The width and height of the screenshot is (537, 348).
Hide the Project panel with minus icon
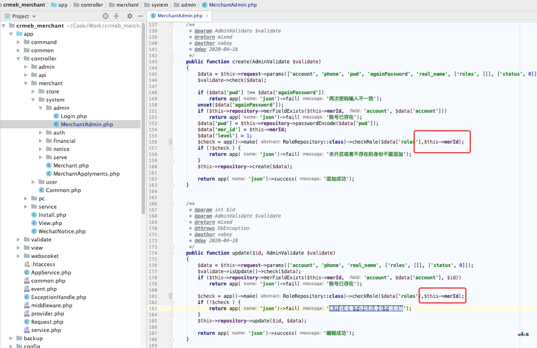tap(141, 16)
